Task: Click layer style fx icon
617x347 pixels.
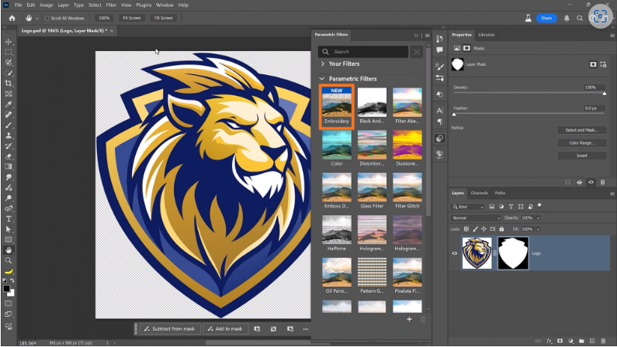Action: (549, 341)
